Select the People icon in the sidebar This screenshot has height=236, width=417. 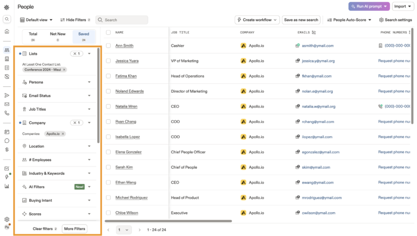7,50
